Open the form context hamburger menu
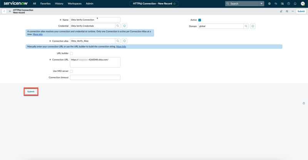The image size is (308, 160). click(10, 11)
